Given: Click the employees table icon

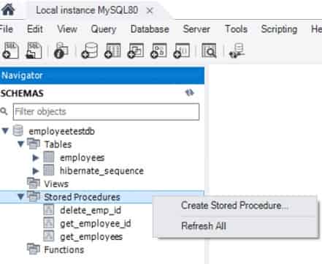Looking at the screenshot, I should point(49,157).
